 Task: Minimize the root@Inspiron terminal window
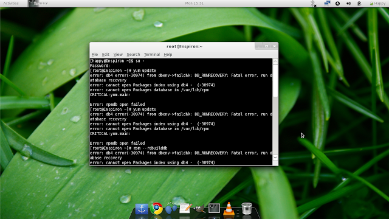click(x=258, y=46)
